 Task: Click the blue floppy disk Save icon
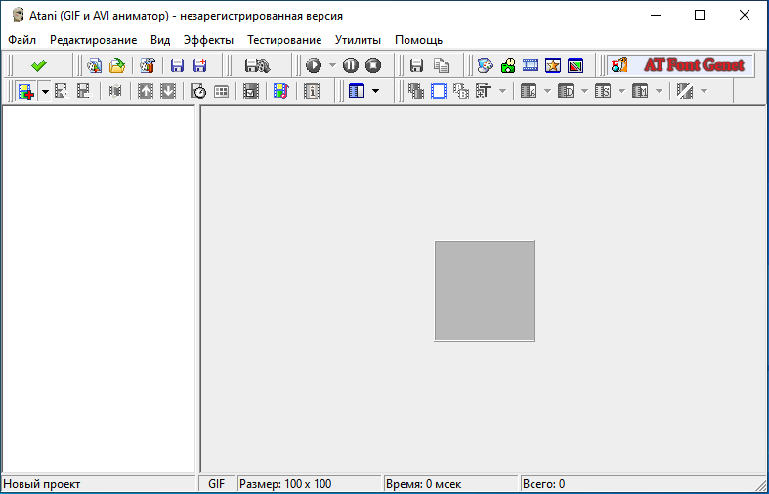click(x=177, y=65)
